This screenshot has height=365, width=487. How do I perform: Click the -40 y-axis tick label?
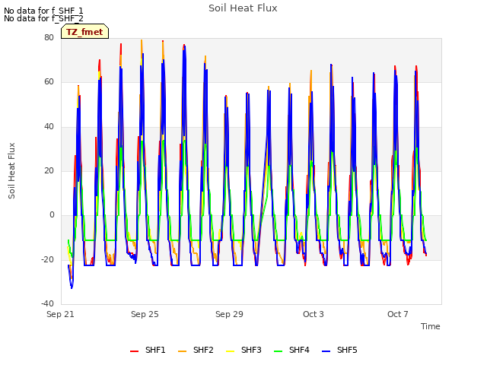tap(47, 304)
